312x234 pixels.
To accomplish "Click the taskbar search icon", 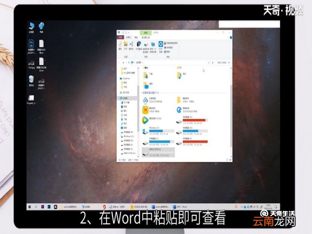I will (36, 207).
